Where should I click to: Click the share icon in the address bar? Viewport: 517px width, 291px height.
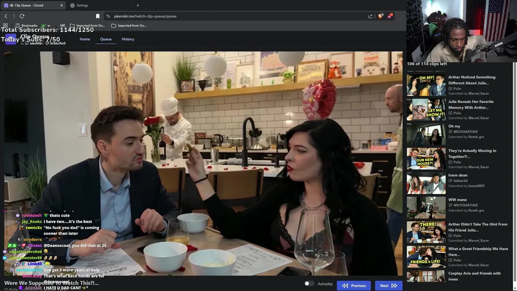370,16
